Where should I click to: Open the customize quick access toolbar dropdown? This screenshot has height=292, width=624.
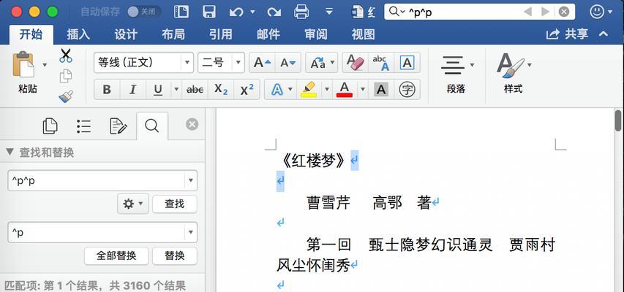pos(328,12)
